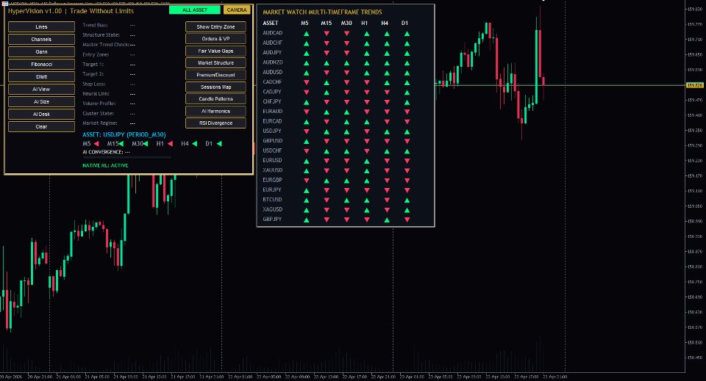Viewport: 706px width, 381px height.
Task: Click the D1 column header in Market Watch
Action: coord(404,23)
